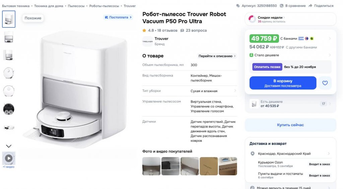The width and height of the screenshot is (343, 189).
Task: Open the Роботы-пылесосы breadcrumb
Action: 104,6
